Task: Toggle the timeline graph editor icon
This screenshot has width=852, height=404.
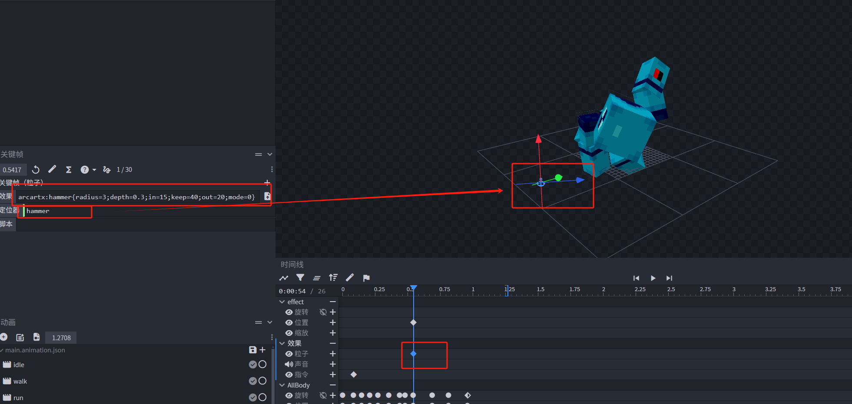Action: (x=284, y=278)
